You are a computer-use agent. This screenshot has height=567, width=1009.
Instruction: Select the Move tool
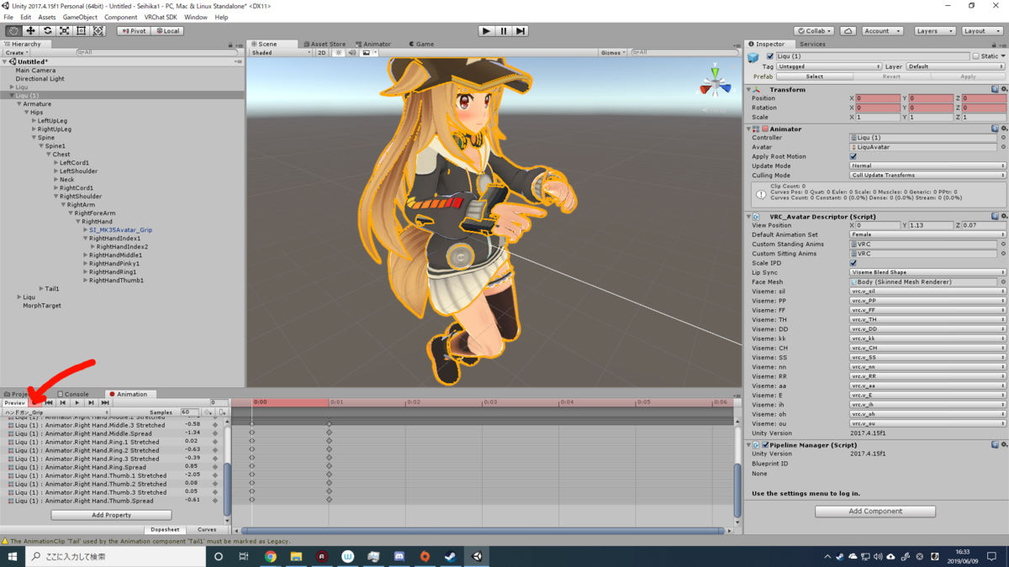(30, 31)
